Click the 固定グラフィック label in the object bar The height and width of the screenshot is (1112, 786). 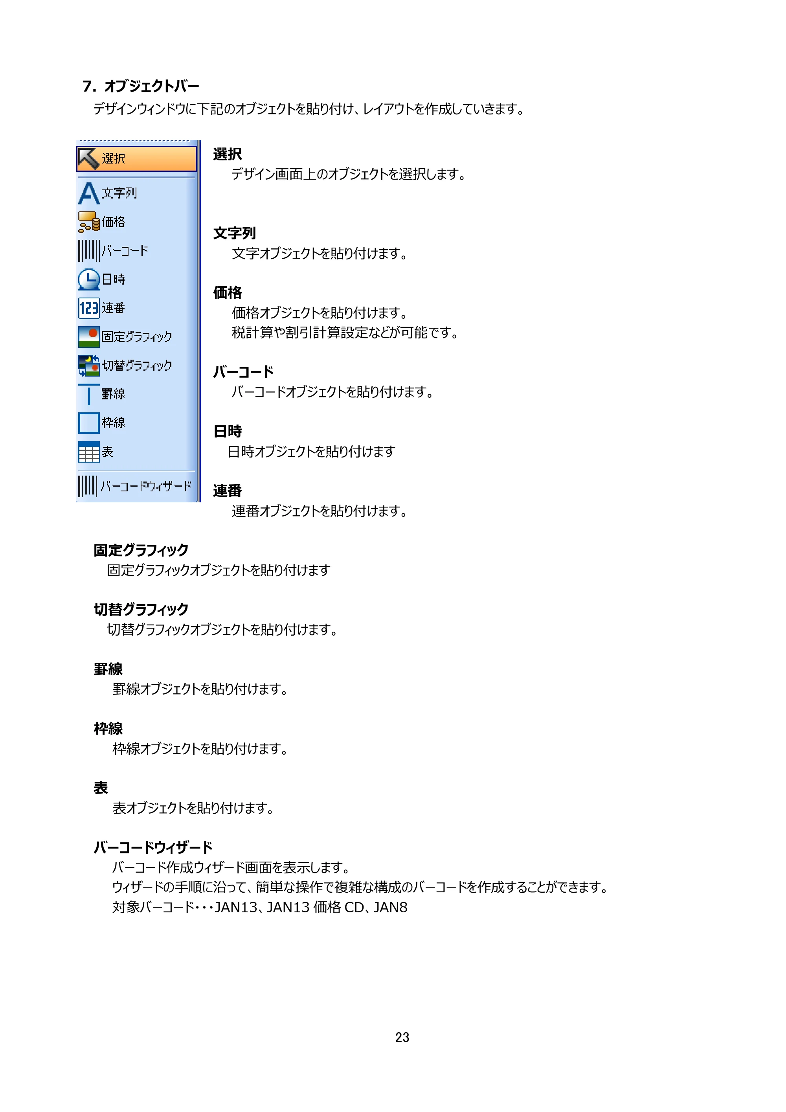coord(137,336)
